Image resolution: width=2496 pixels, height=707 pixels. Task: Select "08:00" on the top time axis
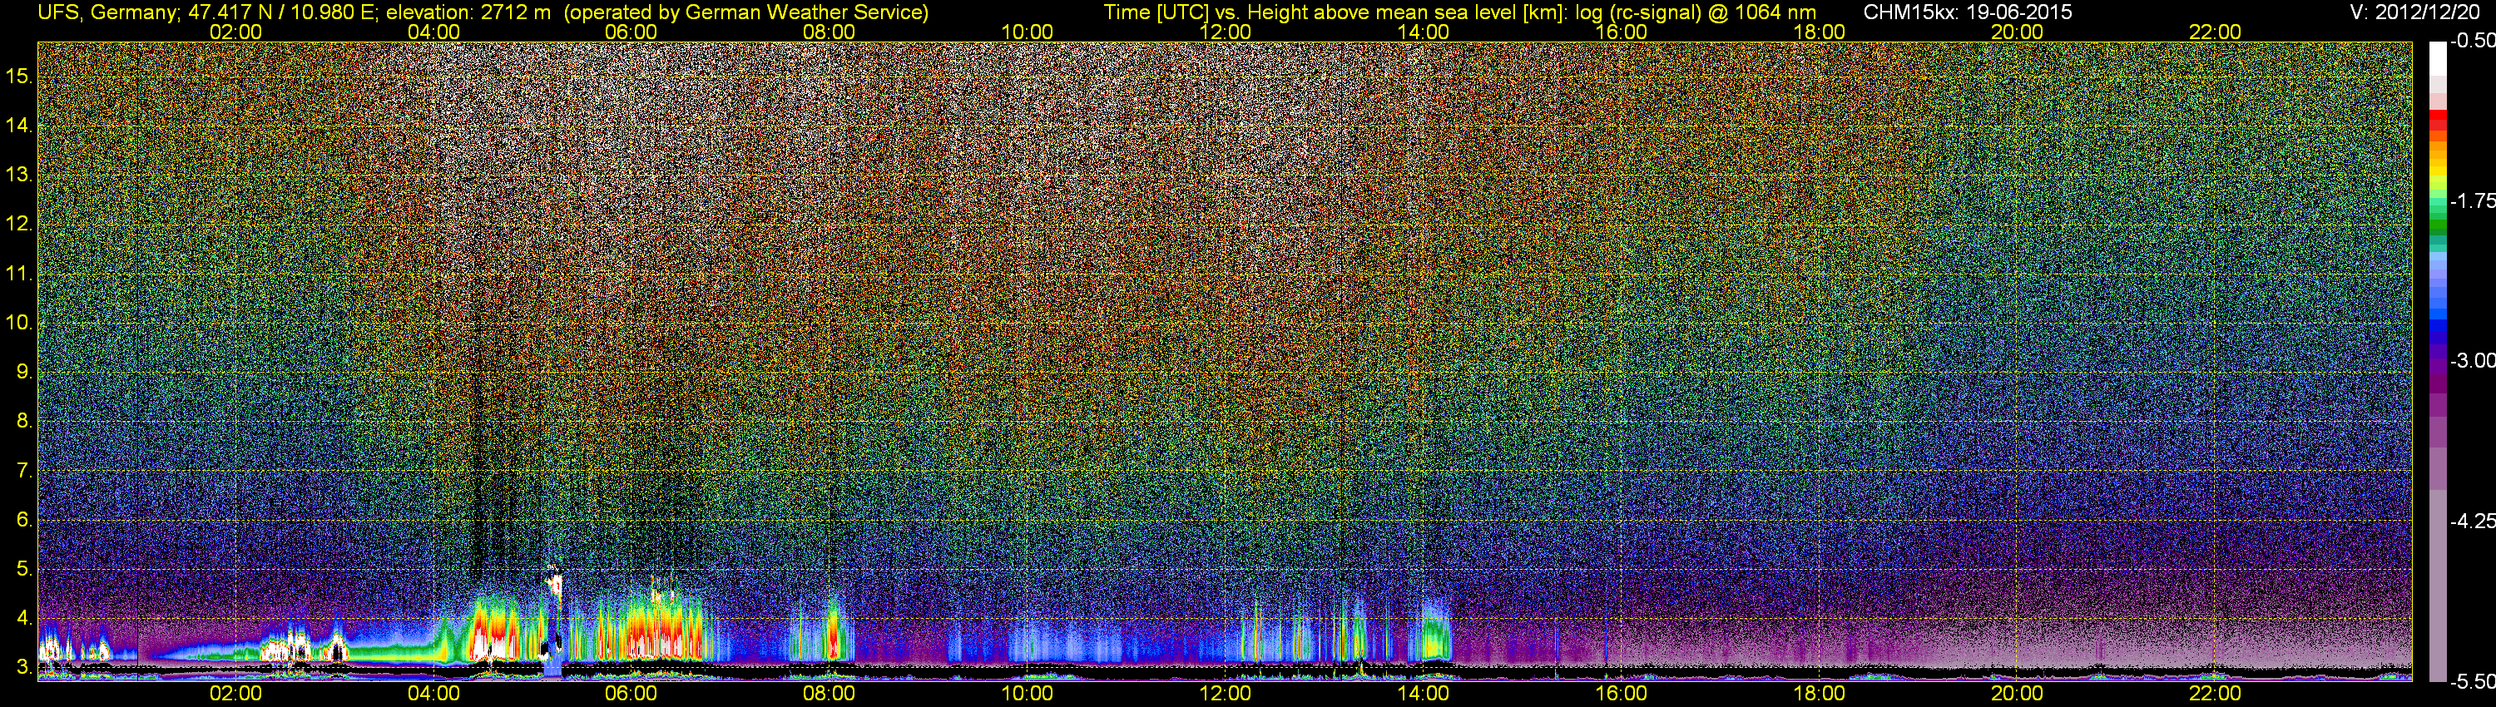830,32
